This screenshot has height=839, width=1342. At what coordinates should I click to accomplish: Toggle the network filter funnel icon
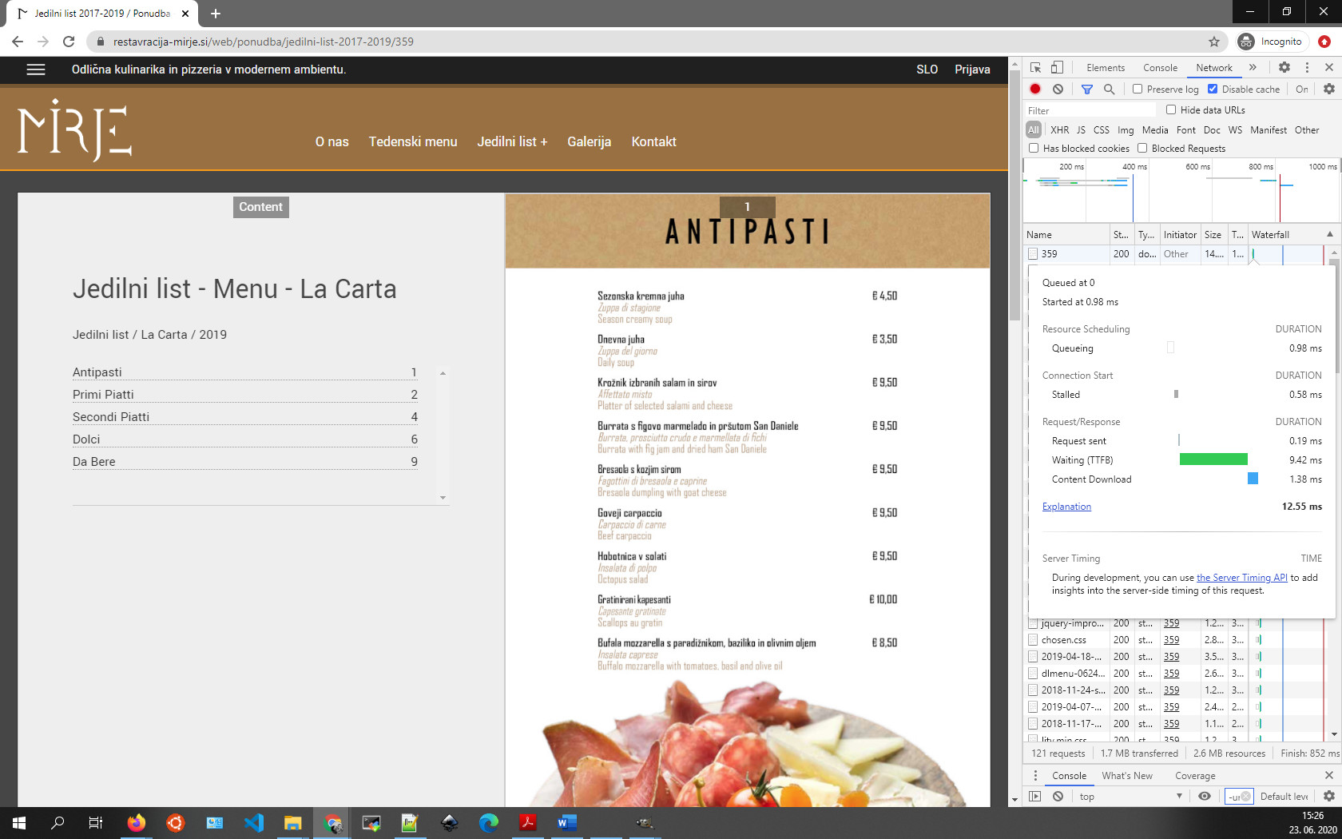point(1086,89)
